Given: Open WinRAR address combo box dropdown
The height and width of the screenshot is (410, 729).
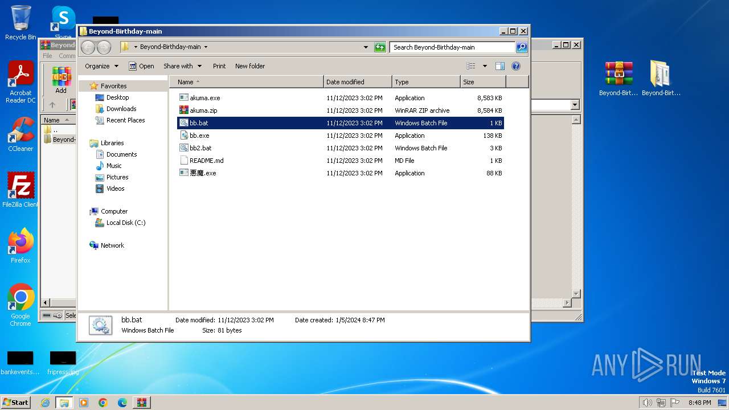Looking at the screenshot, I should [575, 105].
